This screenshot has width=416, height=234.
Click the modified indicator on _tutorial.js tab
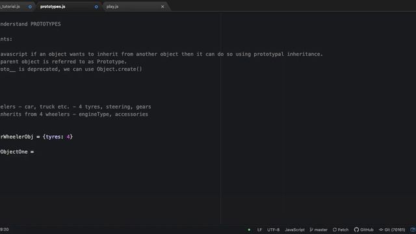pyautogui.click(x=30, y=6)
